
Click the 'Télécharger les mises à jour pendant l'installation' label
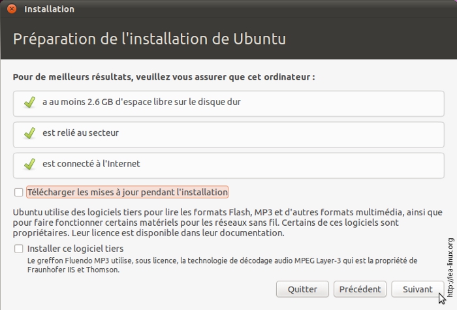tap(127, 193)
